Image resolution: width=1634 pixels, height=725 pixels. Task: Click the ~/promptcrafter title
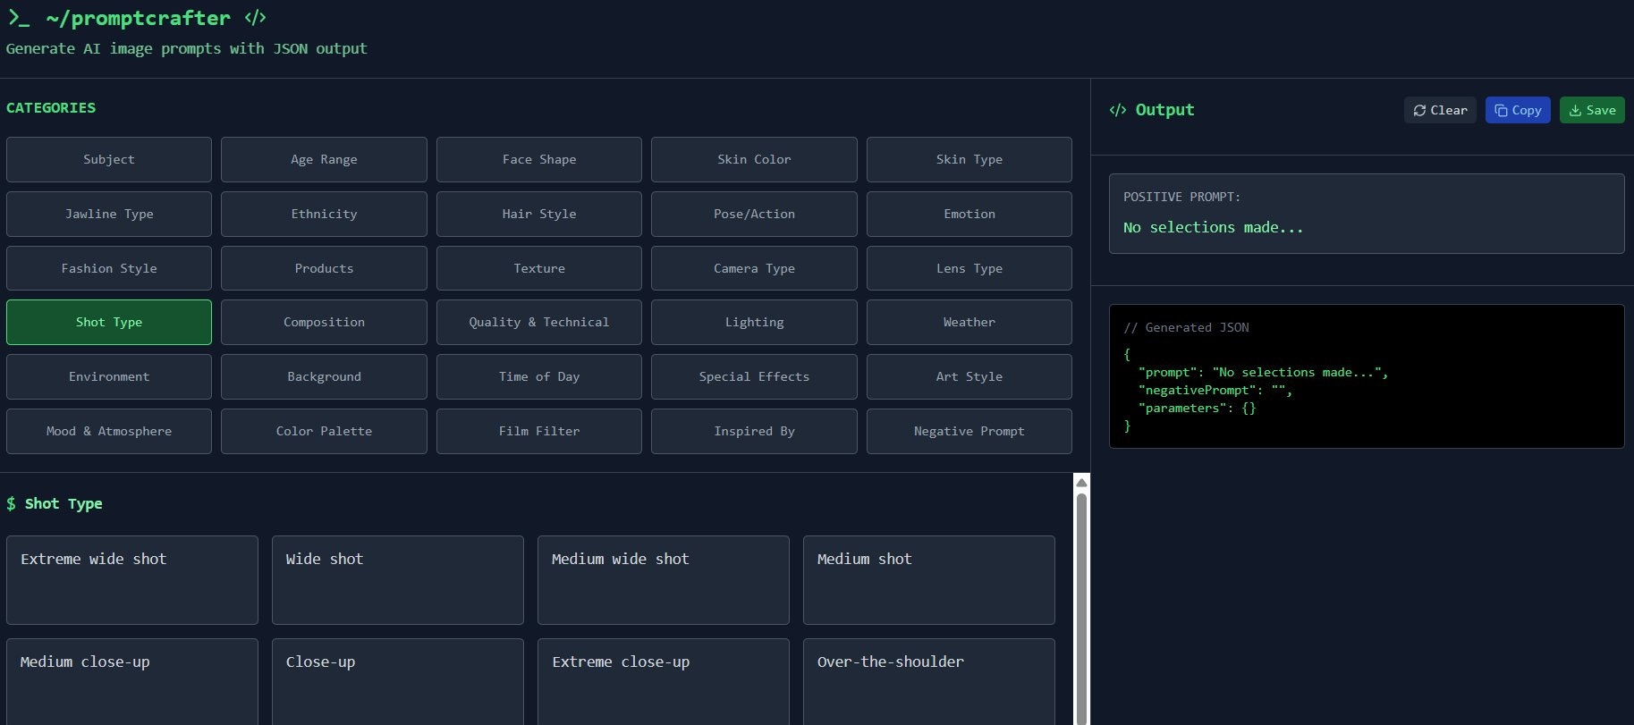pyautogui.click(x=138, y=18)
